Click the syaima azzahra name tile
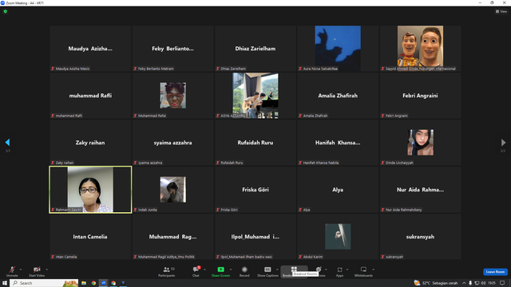The image size is (511, 287). click(172, 143)
